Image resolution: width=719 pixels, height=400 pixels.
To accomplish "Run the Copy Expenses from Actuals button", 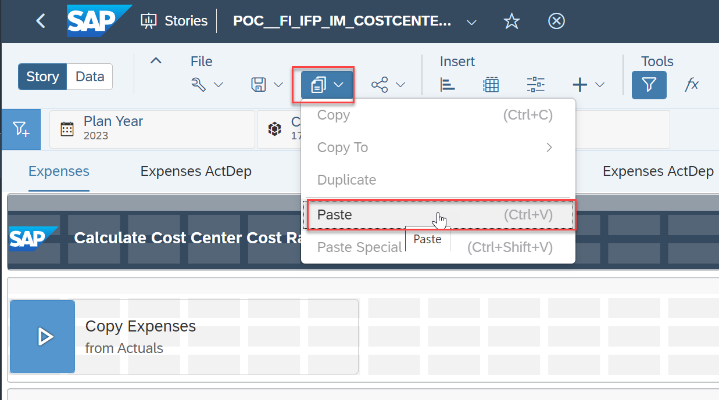I will [x=42, y=337].
